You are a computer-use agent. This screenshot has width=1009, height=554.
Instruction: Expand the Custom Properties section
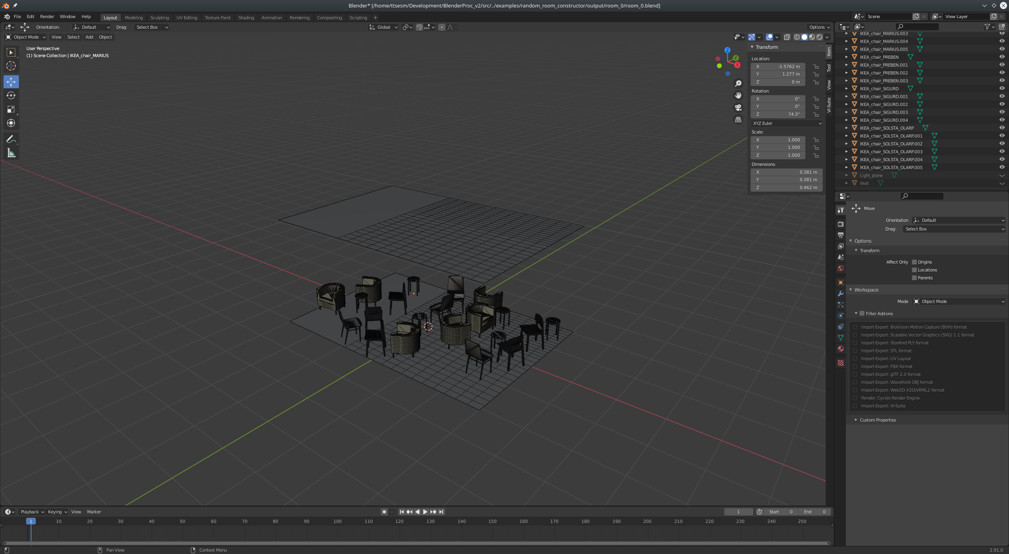pyautogui.click(x=877, y=420)
